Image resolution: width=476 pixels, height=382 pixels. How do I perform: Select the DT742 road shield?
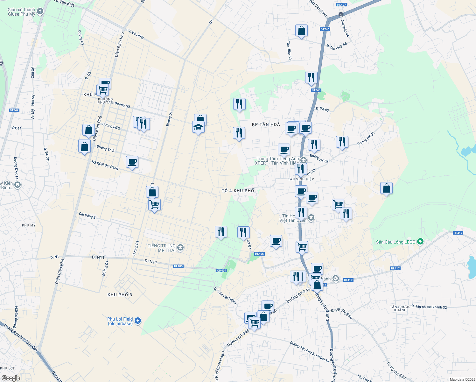[14, 110]
